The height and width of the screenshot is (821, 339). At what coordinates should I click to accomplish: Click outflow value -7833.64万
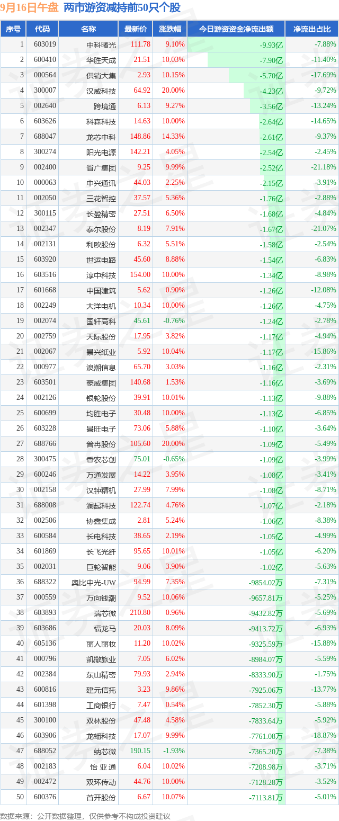click(x=266, y=720)
